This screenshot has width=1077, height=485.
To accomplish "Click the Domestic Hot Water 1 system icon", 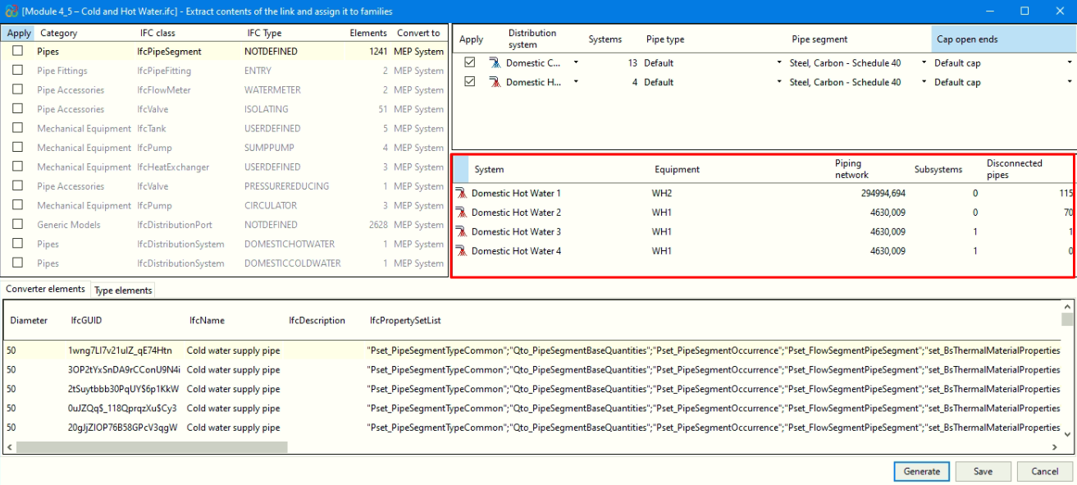I will click(461, 194).
